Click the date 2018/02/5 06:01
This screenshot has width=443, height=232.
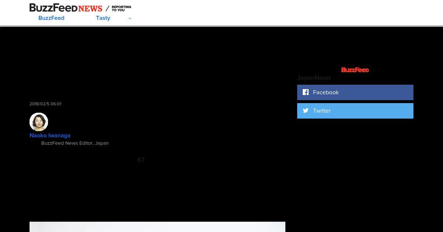pos(45,104)
